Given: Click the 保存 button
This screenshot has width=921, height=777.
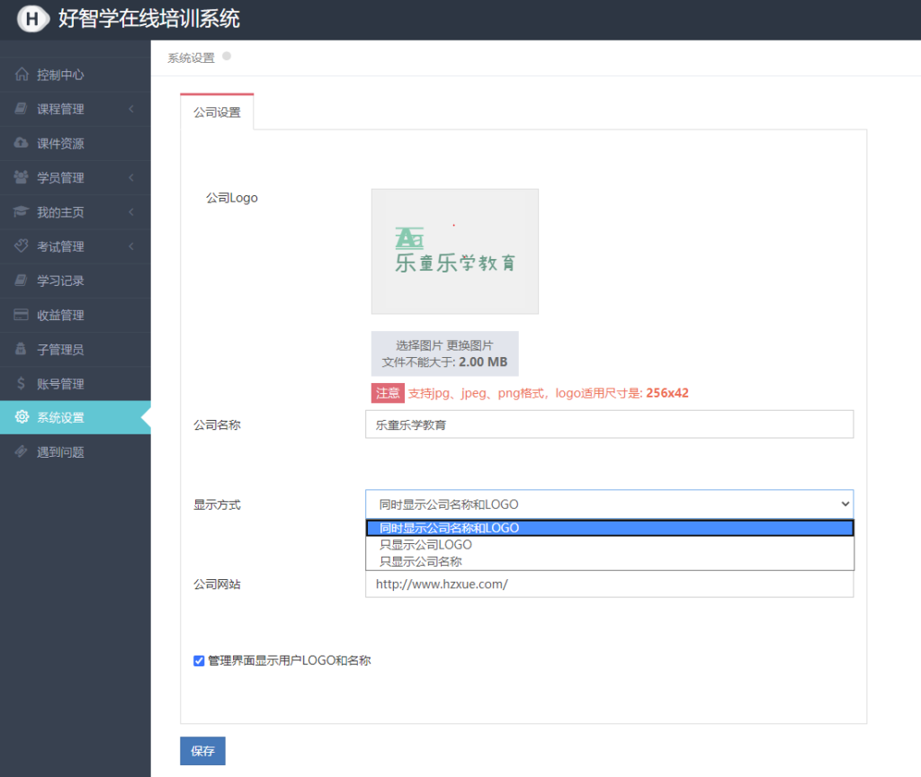Looking at the screenshot, I should point(202,751).
